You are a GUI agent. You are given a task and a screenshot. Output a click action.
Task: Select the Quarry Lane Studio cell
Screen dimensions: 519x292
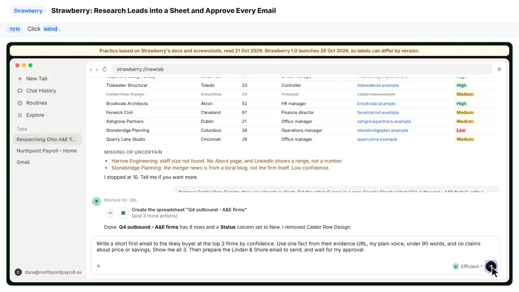coord(126,139)
